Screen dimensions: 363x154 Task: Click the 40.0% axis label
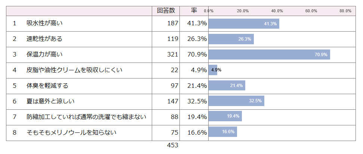[x=277, y=11]
